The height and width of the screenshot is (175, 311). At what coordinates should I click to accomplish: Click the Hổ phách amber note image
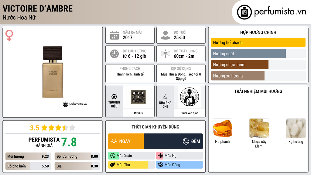(222, 128)
